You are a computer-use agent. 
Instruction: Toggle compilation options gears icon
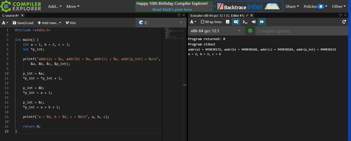[x=236, y=22]
